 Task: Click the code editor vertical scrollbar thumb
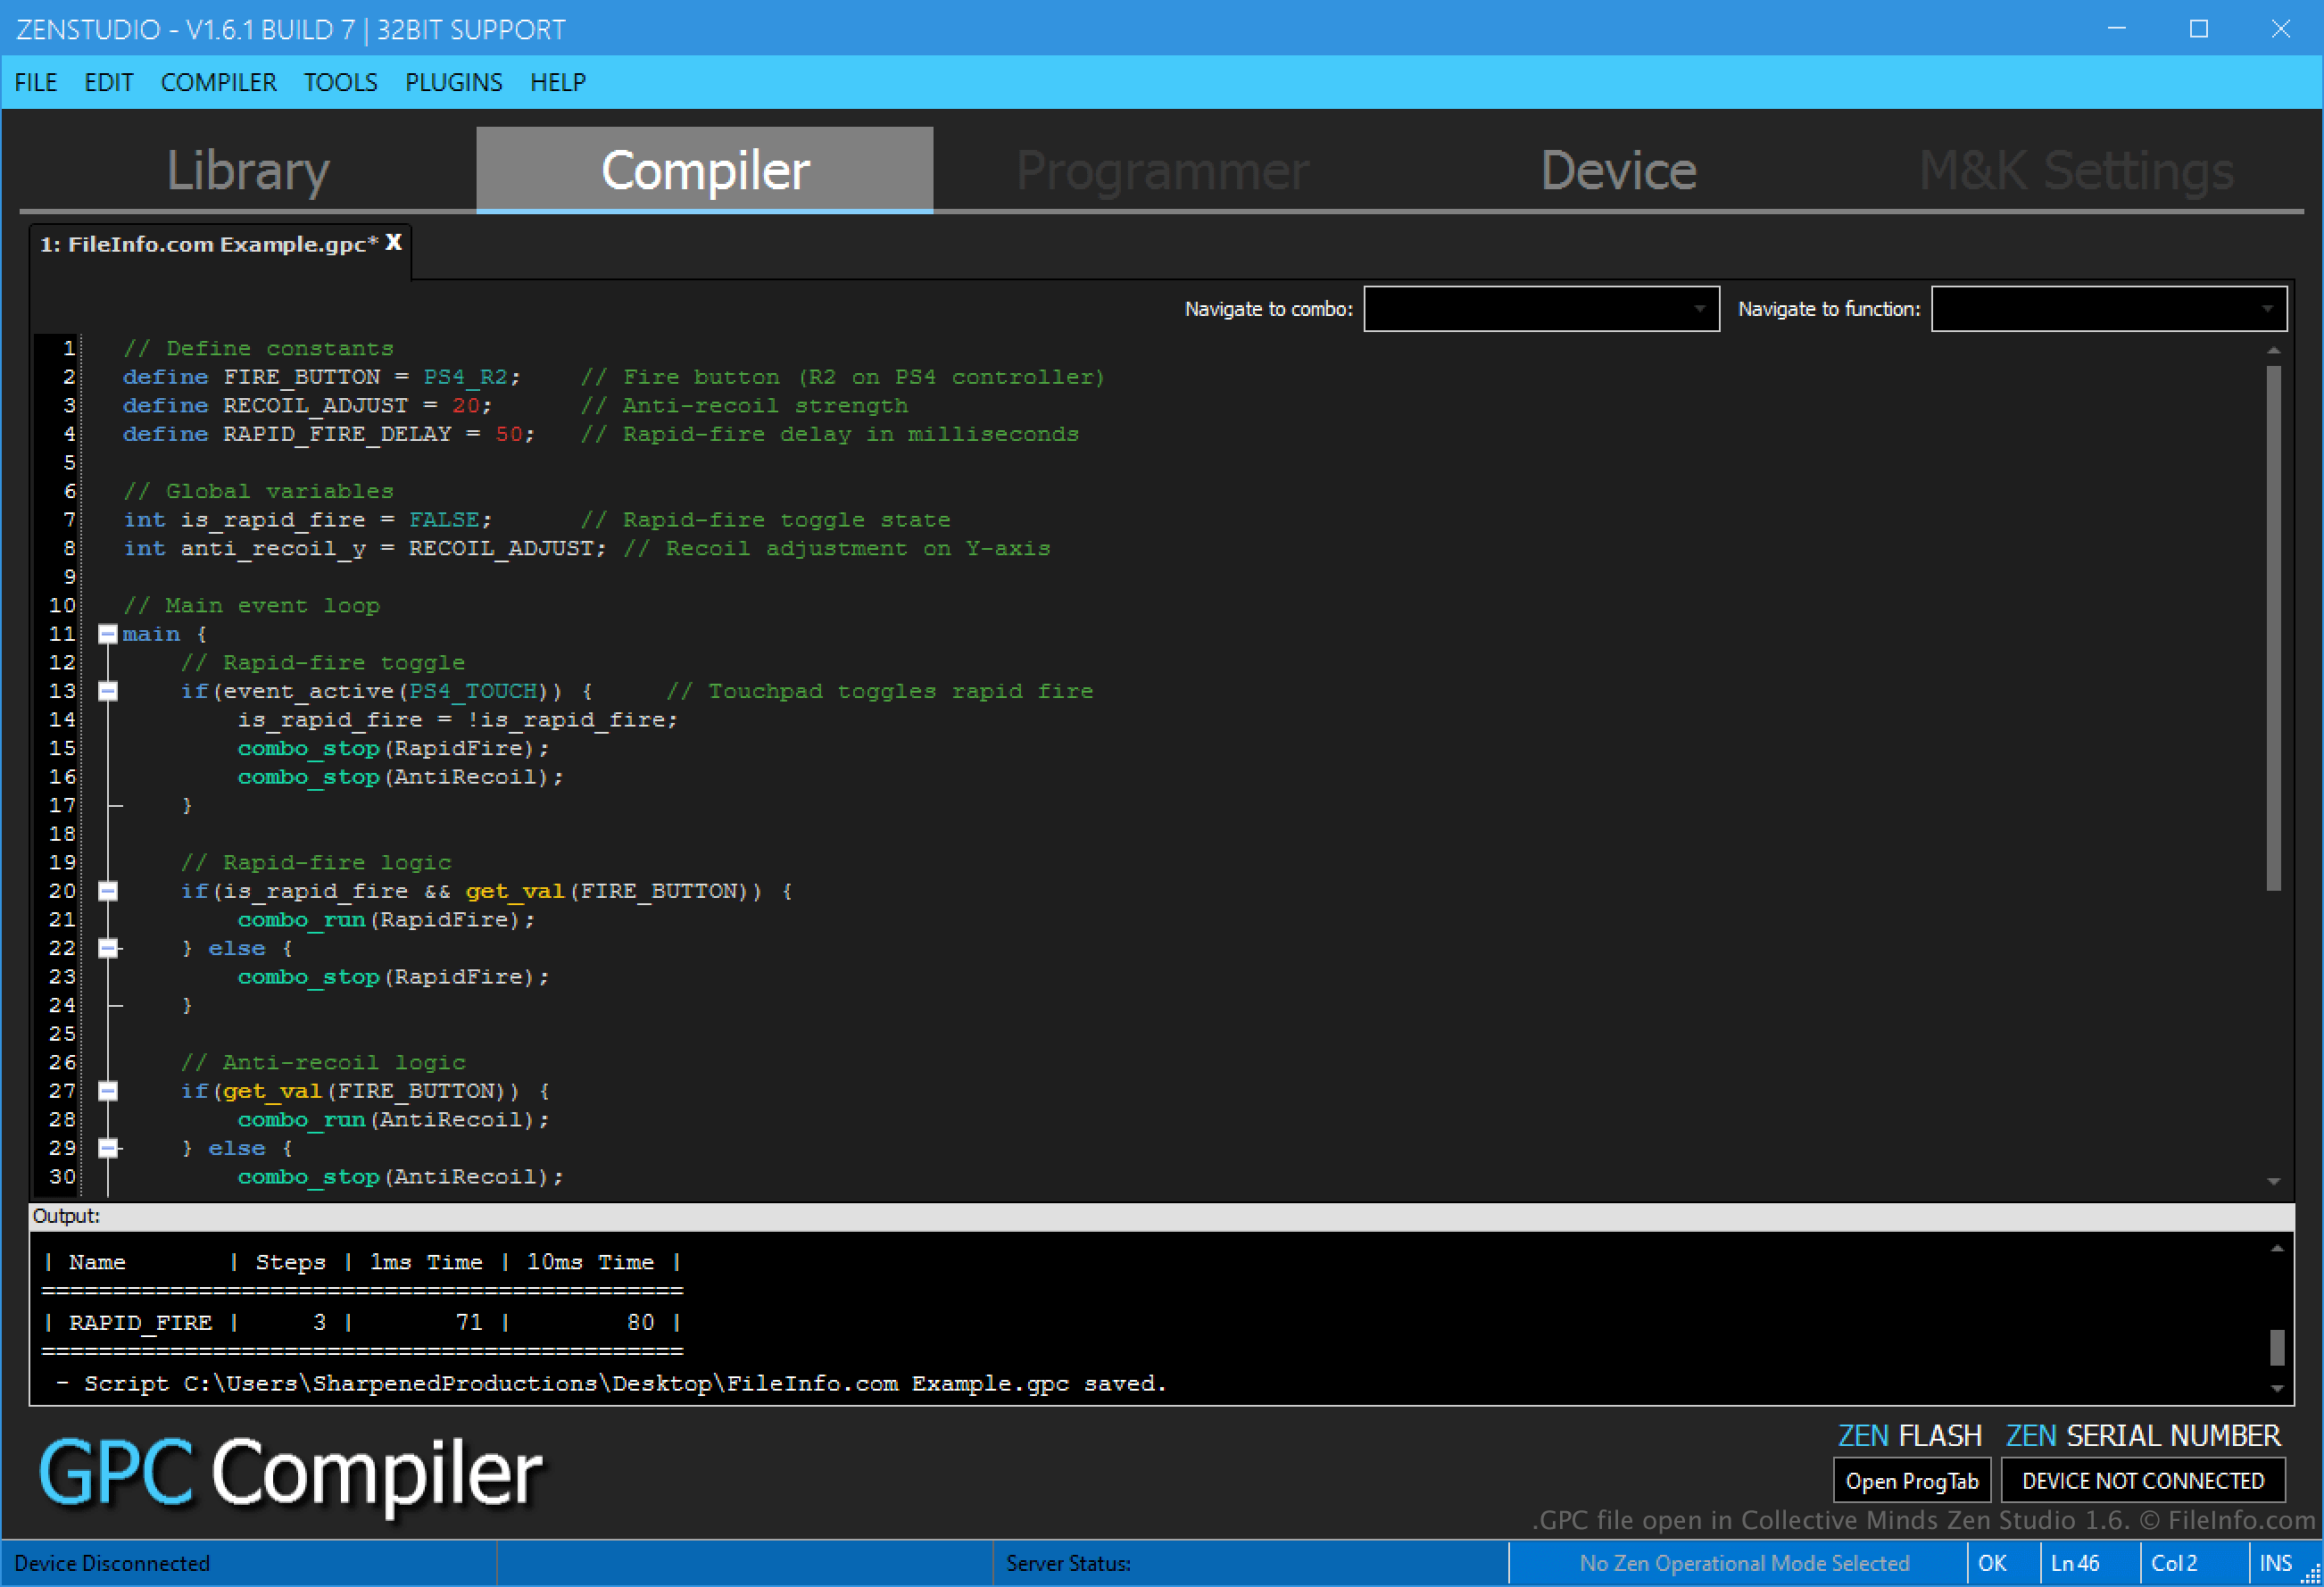(2273, 628)
